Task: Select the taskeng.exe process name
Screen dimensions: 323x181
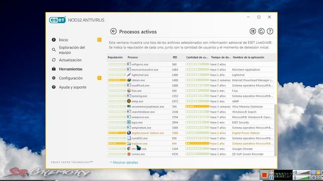Action: (x=139, y=96)
